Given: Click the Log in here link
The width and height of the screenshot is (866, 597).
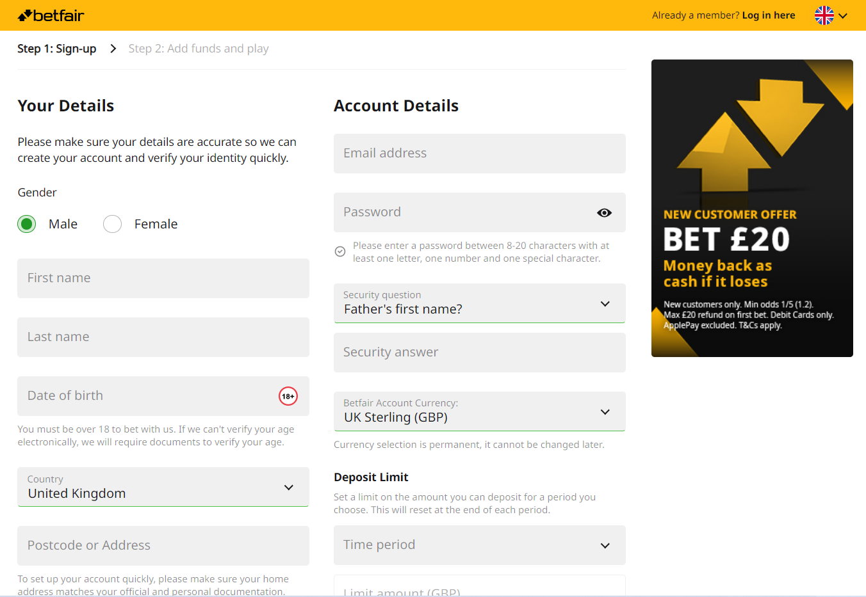Looking at the screenshot, I should click(x=769, y=15).
